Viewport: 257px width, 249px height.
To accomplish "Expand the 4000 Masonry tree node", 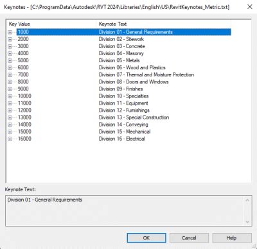I will click(10, 53).
